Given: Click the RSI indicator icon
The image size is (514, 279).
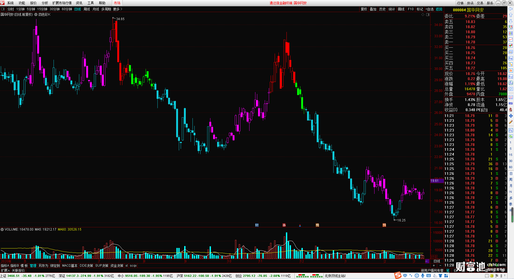Looking at the screenshot, I should click(x=511, y=103).
